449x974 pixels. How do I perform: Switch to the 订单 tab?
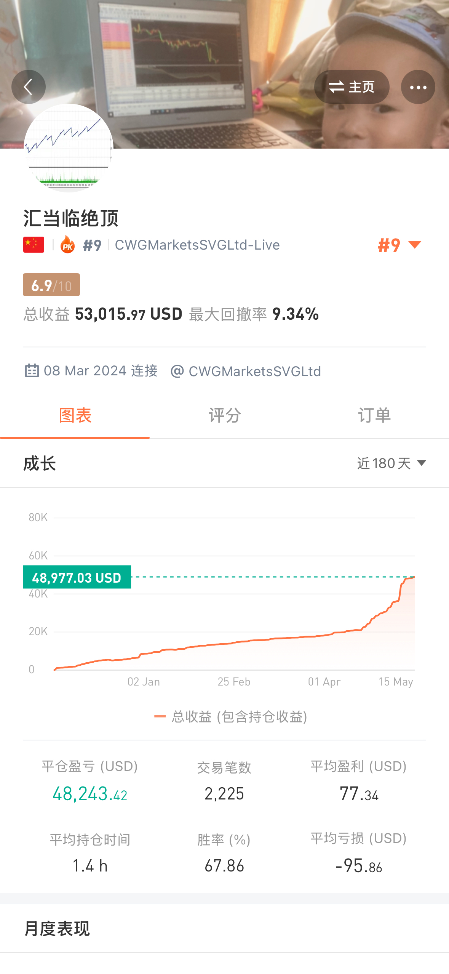374,415
